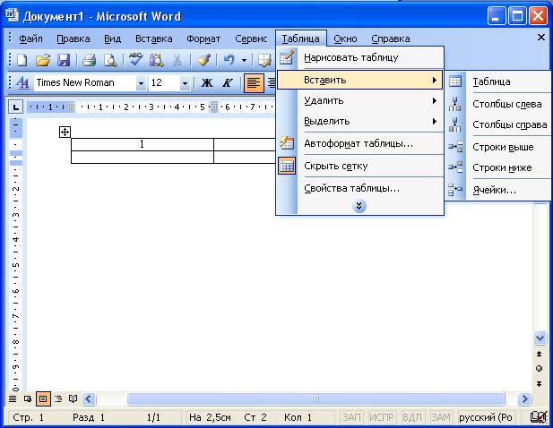Image resolution: width=553 pixels, height=428 pixels.
Task: Click the spelling status book icon
Action: coord(539,416)
